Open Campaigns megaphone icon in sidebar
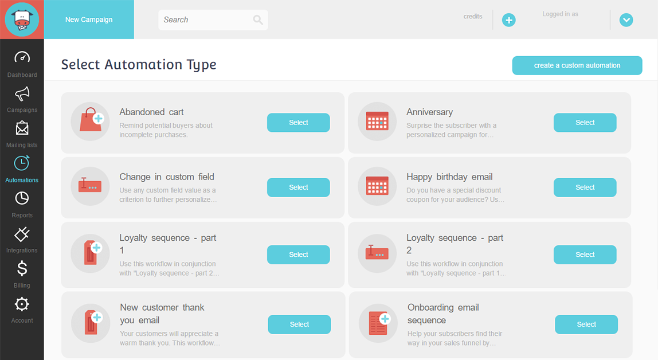 (22, 93)
